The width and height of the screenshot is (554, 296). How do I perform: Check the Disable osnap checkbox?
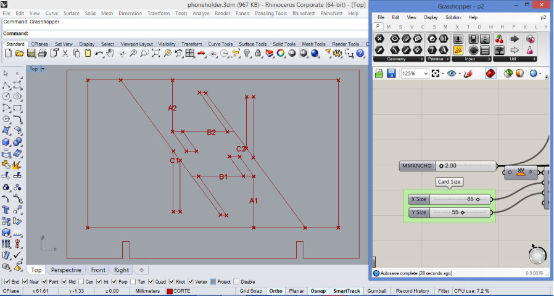tap(236, 282)
